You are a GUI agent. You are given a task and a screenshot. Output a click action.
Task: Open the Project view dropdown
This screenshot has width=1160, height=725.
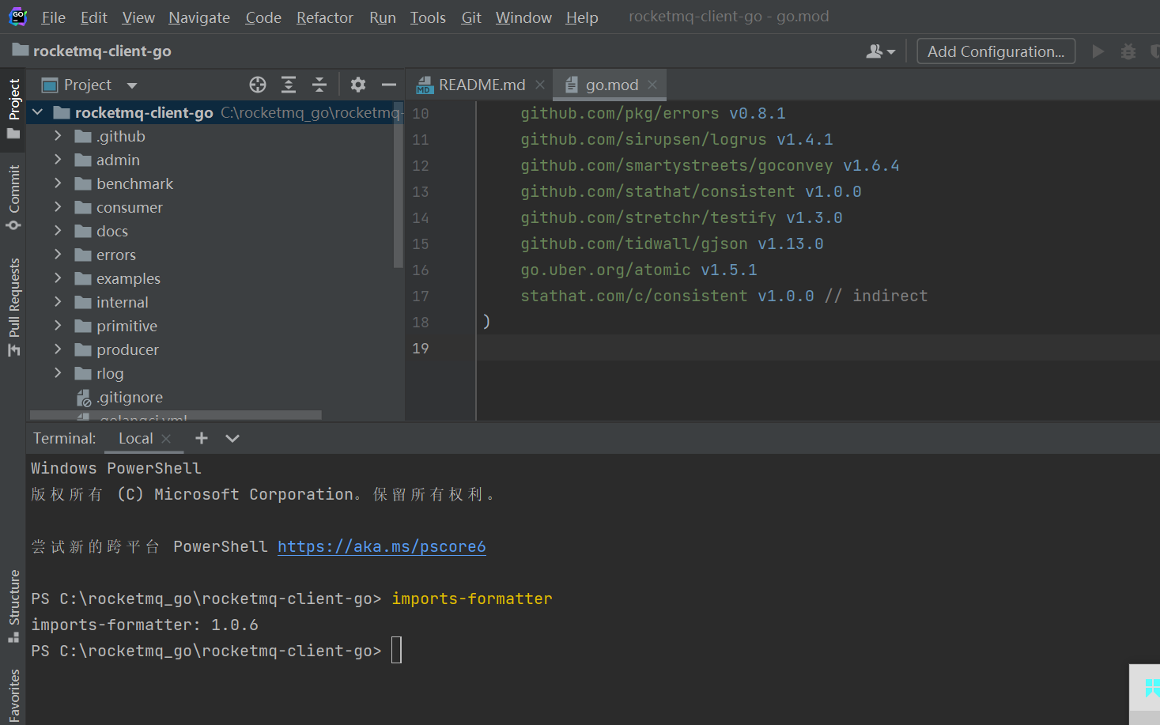(x=132, y=85)
